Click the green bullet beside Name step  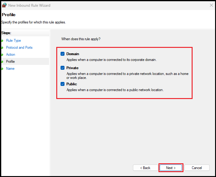click(x=2, y=69)
